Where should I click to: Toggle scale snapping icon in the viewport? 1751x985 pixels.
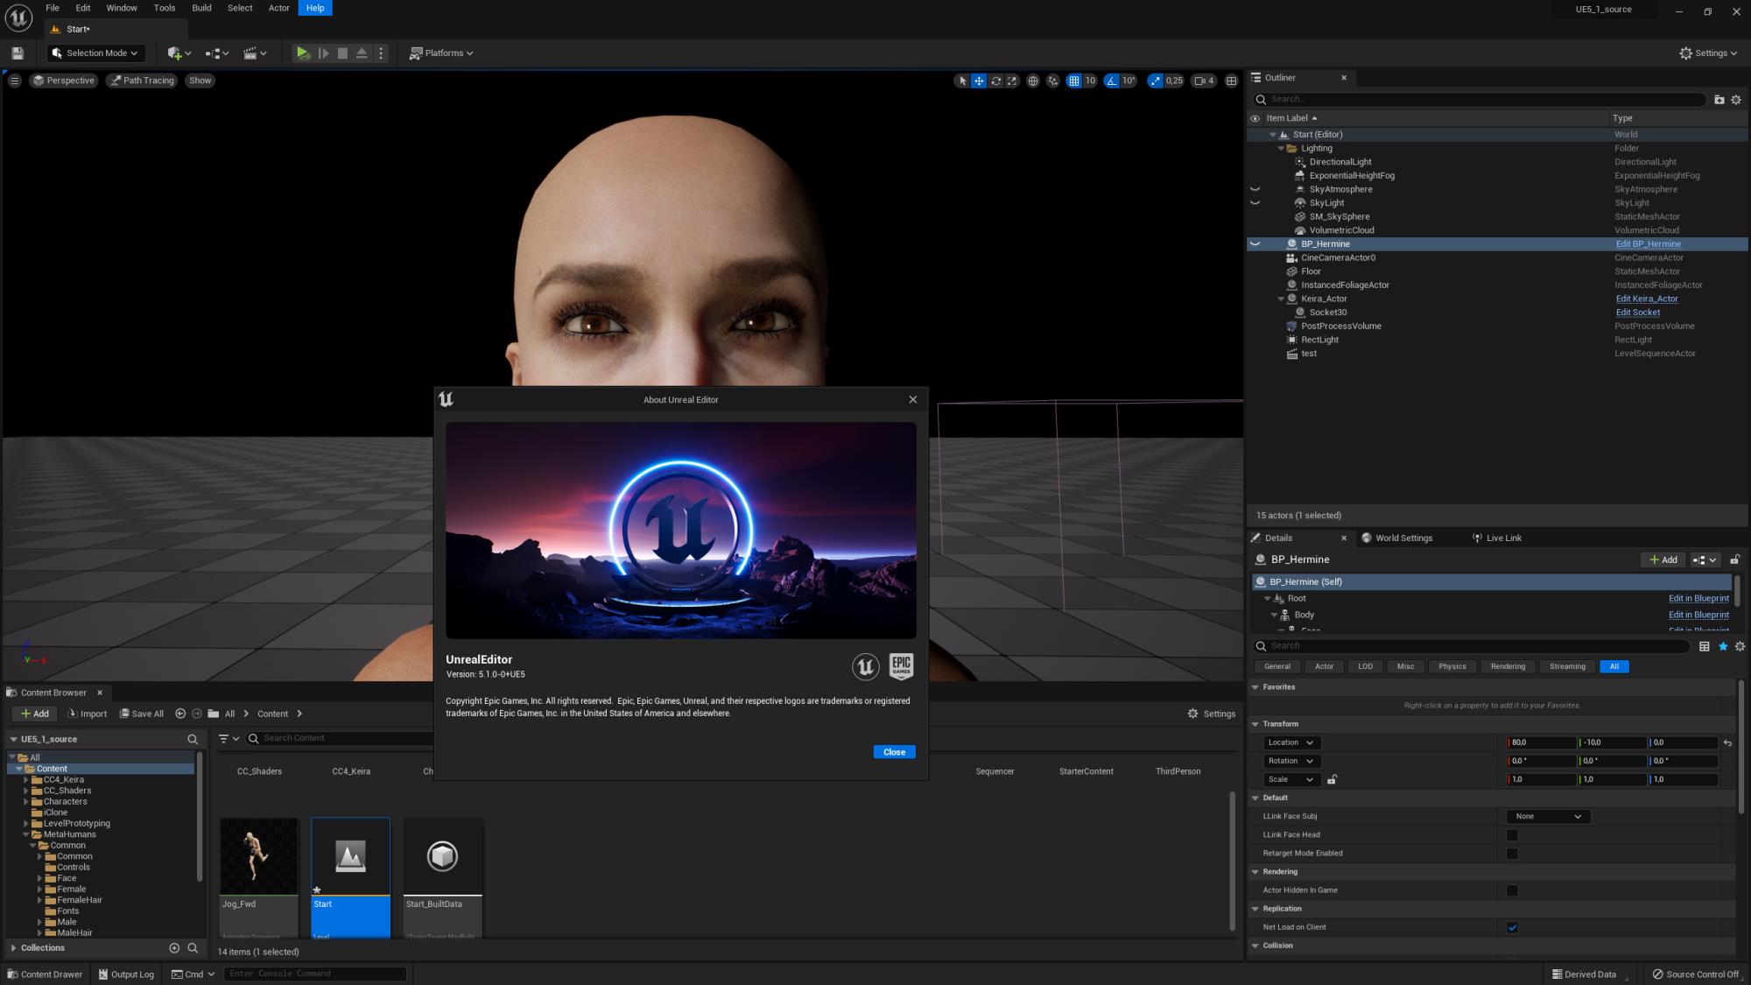pos(1155,81)
